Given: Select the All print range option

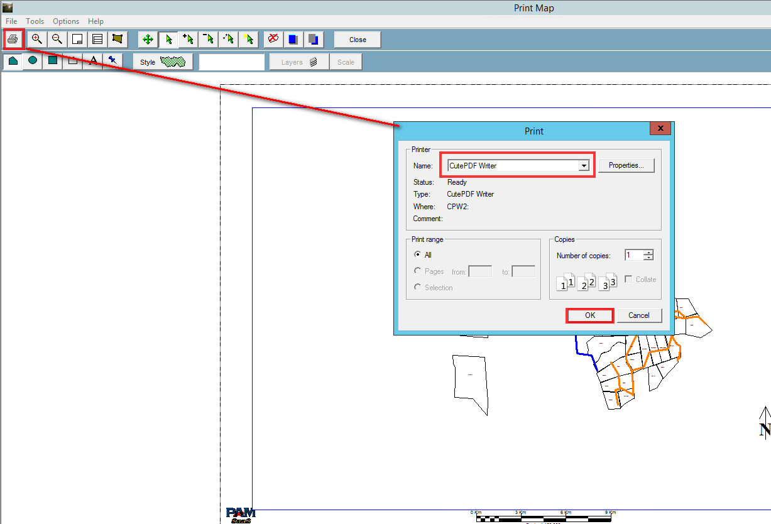Looking at the screenshot, I should tap(418, 255).
